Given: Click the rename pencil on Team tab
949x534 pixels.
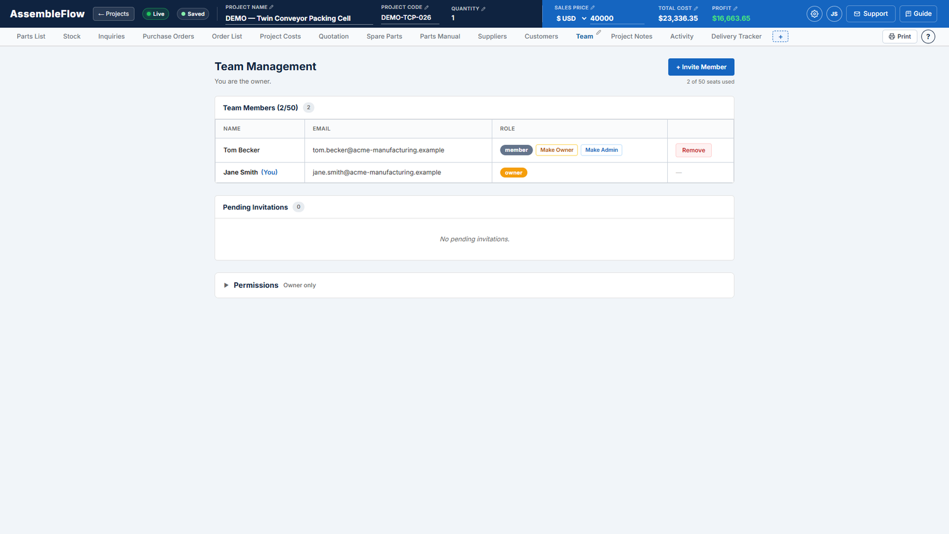Looking at the screenshot, I should (x=598, y=32).
